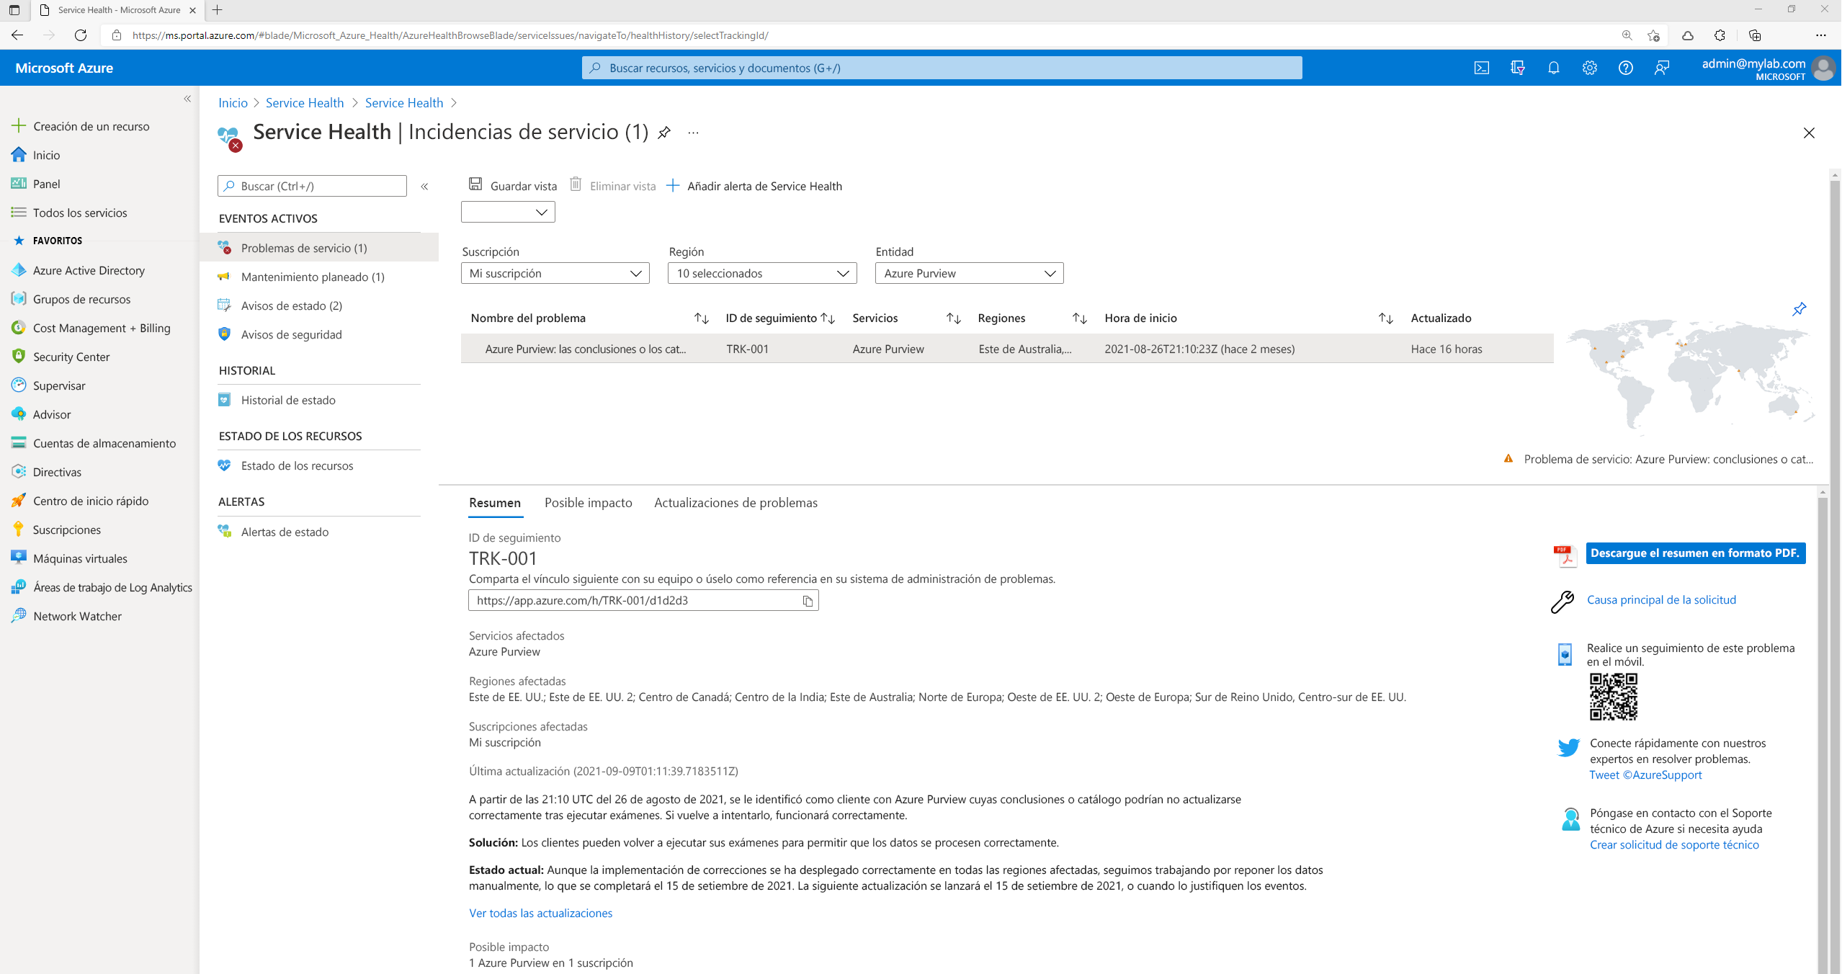Screen dimensions: 1842x974
Task: Click the Guardar vista save icon
Action: click(x=476, y=185)
